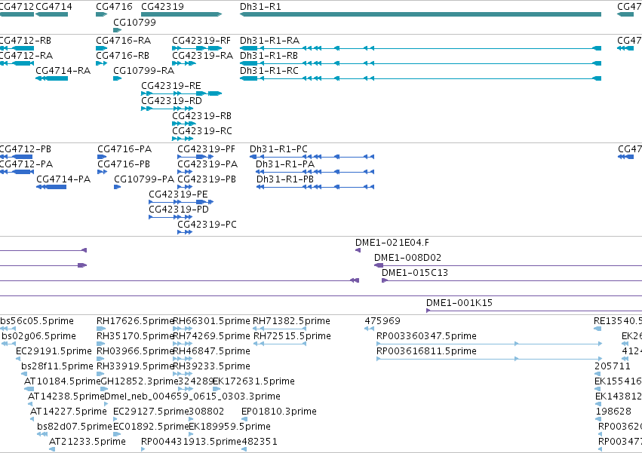
Task: Click EST RP003360347.5prime
Action: tap(490, 344)
